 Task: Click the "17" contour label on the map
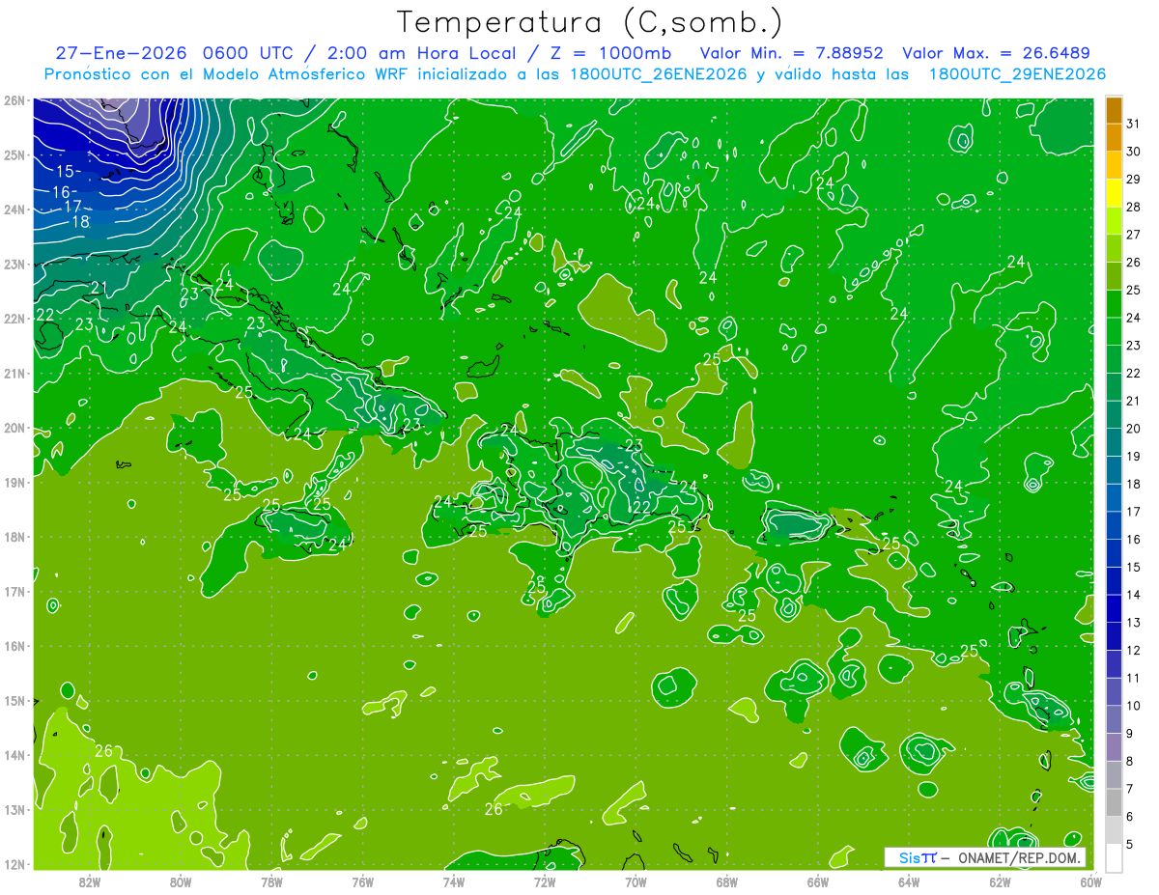coord(73,207)
